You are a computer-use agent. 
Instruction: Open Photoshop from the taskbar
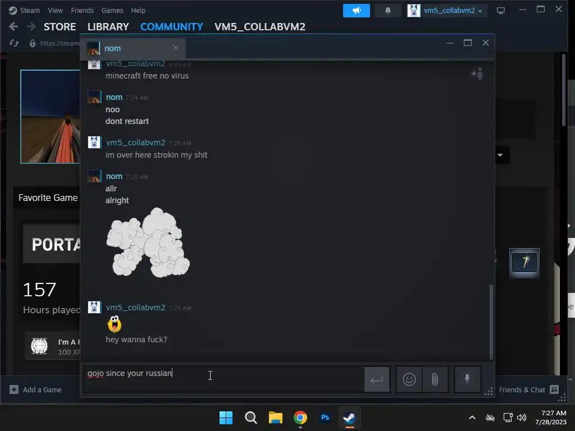[325, 418]
